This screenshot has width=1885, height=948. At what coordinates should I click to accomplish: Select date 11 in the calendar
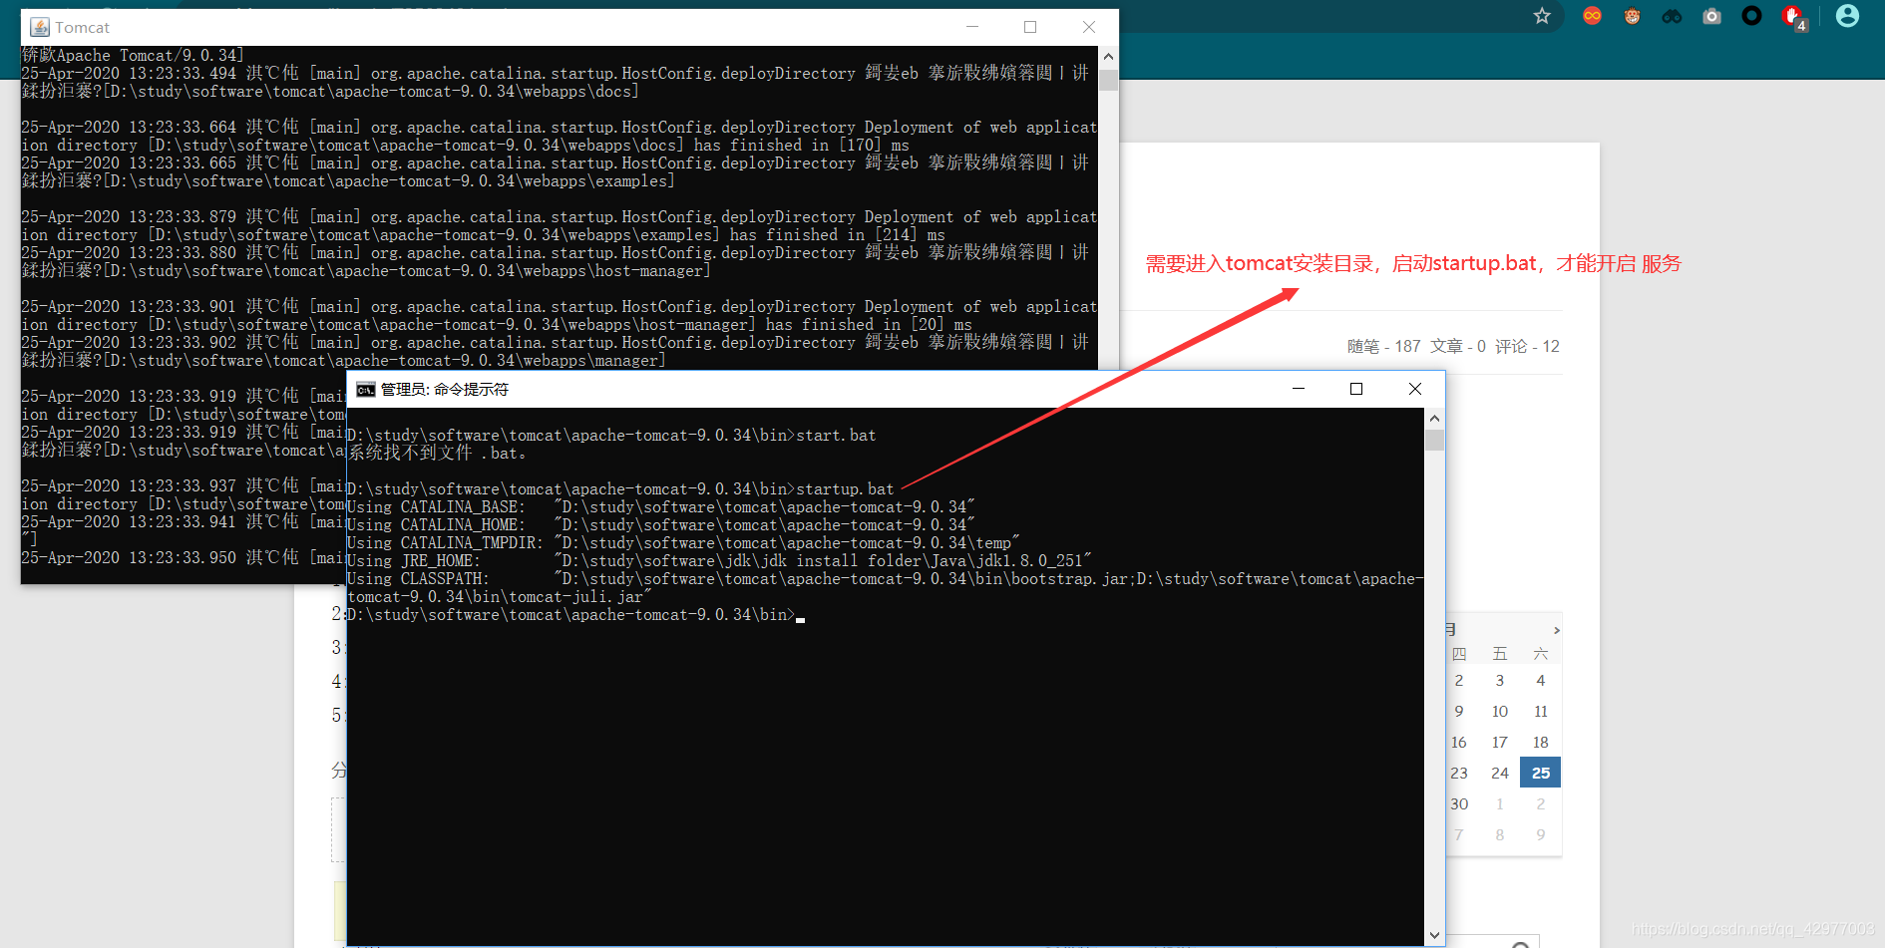[1540, 711]
